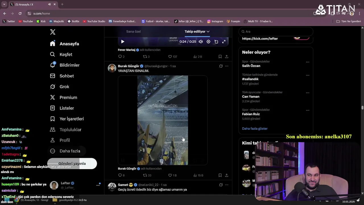This screenshot has width=364, height=205.
Task: Open Grok from sidebar
Action: (60, 87)
